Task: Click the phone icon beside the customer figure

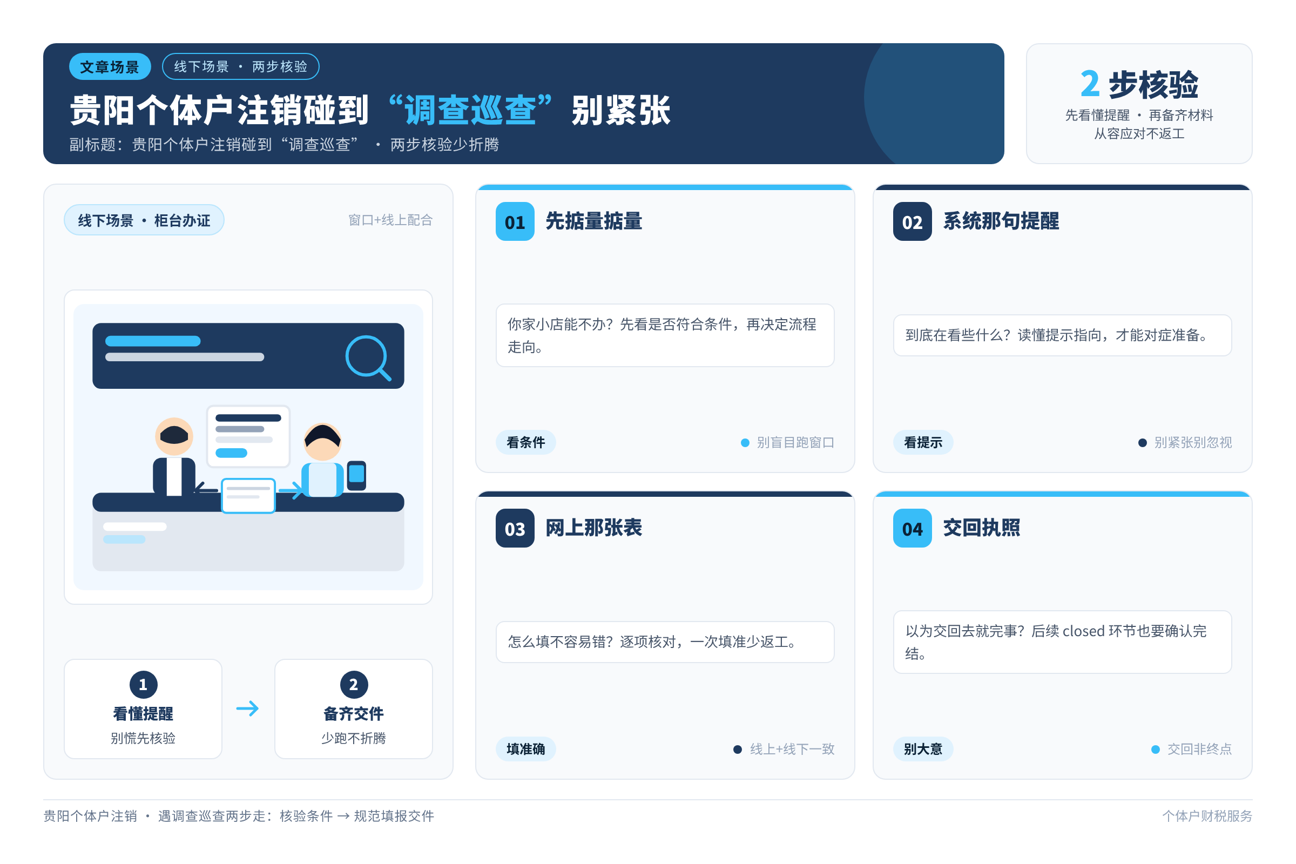Action: pos(356,475)
